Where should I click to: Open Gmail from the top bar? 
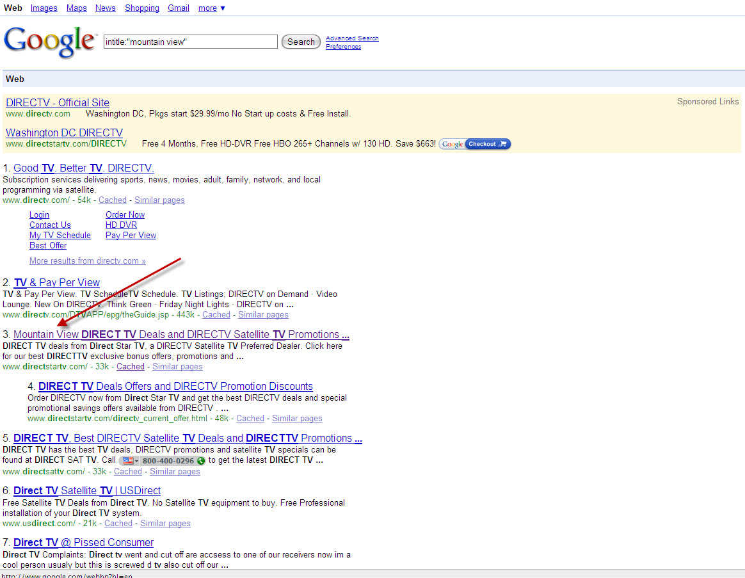(179, 8)
